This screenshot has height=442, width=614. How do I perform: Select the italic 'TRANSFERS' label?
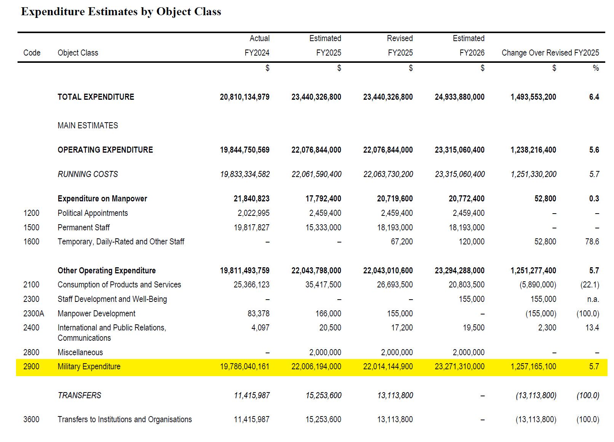pos(79,395)
